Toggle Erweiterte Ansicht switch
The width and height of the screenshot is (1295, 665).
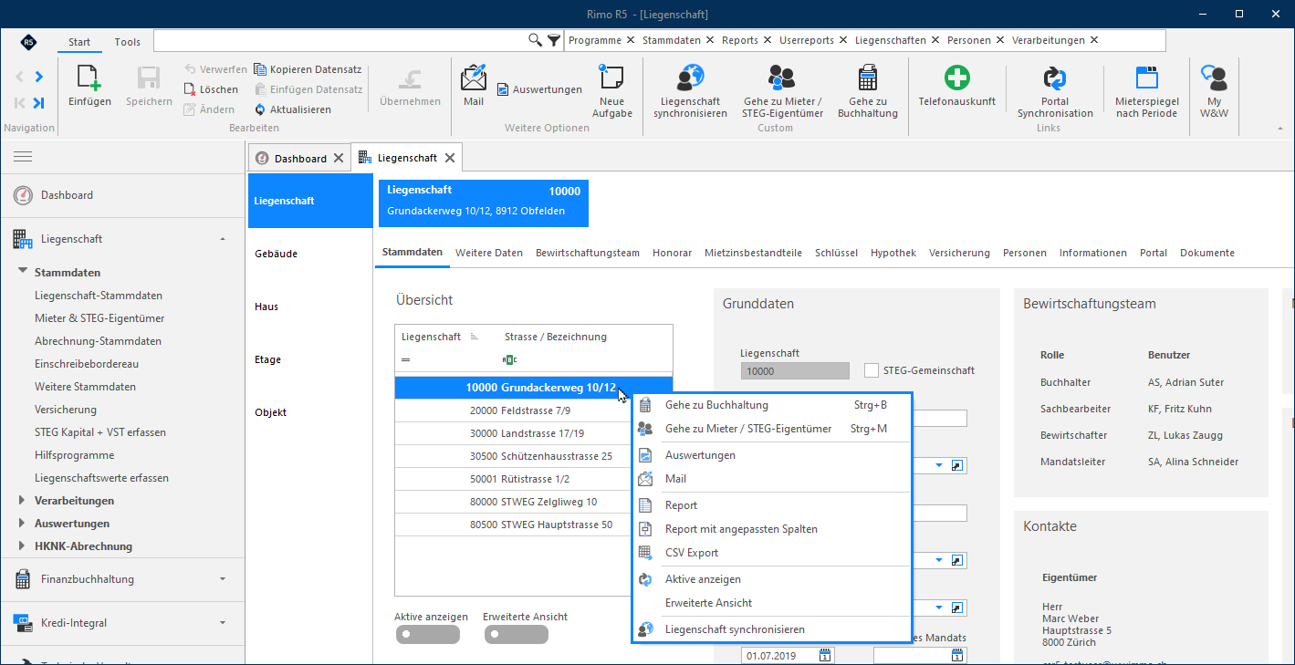(516, 634)
